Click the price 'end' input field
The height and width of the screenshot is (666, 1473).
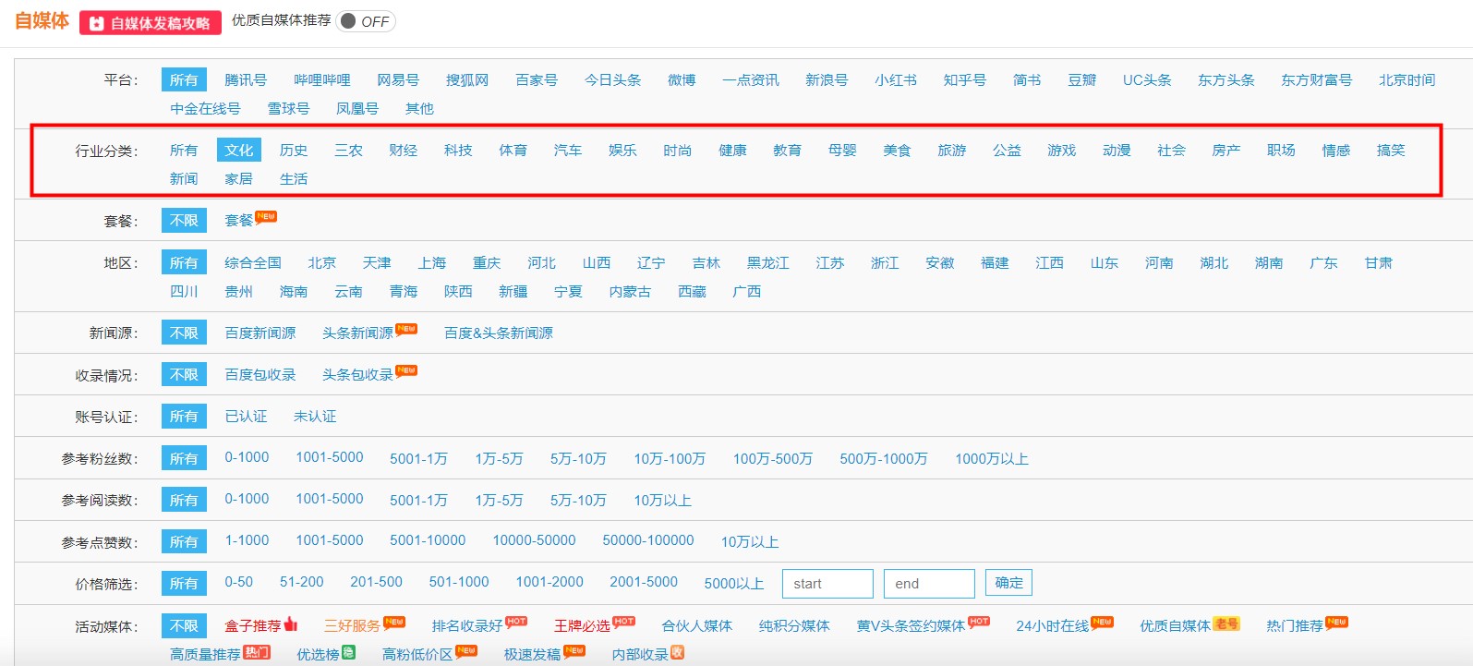click(928, 584)
